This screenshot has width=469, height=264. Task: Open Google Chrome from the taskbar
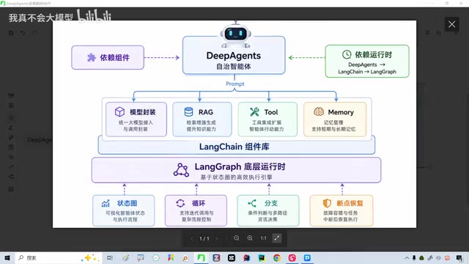[x=277, y=257]
